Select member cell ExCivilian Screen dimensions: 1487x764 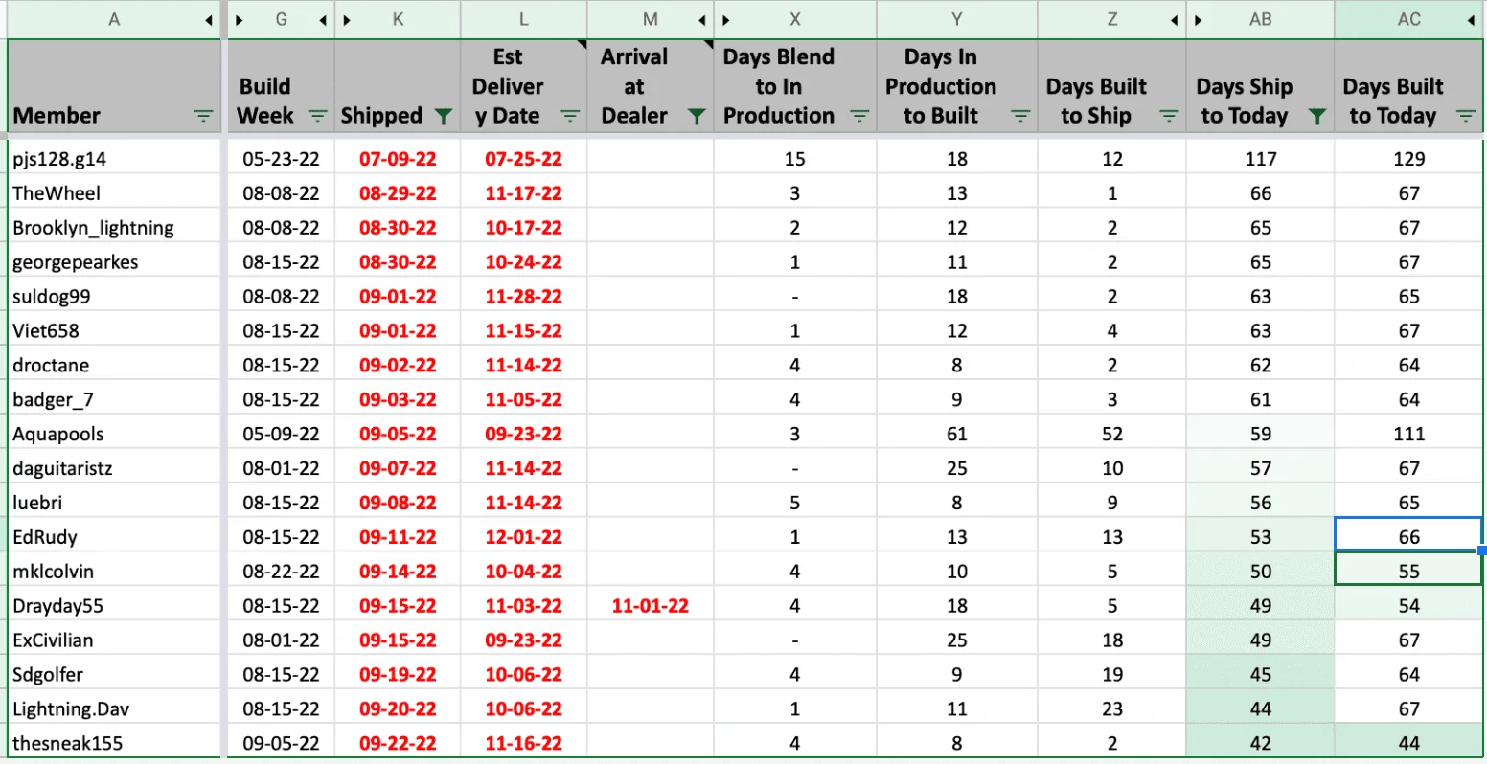(114, 641)
